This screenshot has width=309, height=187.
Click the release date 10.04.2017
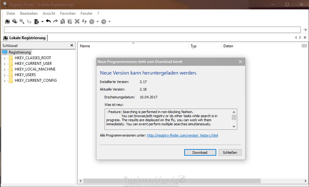tap(149, 97)
